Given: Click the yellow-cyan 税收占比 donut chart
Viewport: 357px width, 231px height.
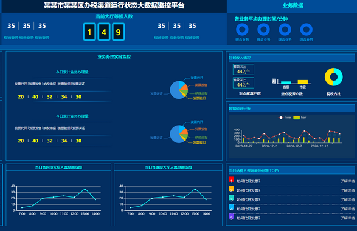Looking at the screenshot, I should click(x=334, y=77).
